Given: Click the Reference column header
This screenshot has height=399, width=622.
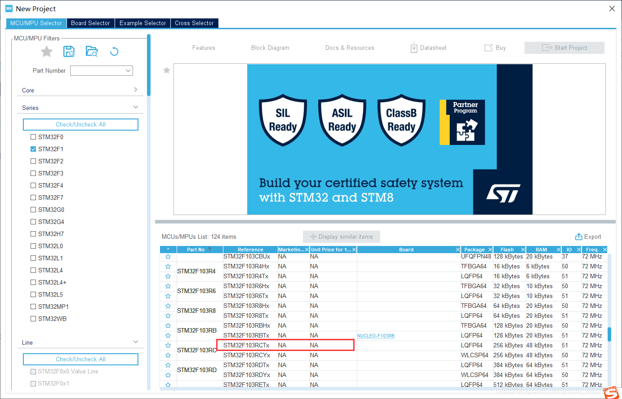Looking at the screenshot, I should pos(250,250).
